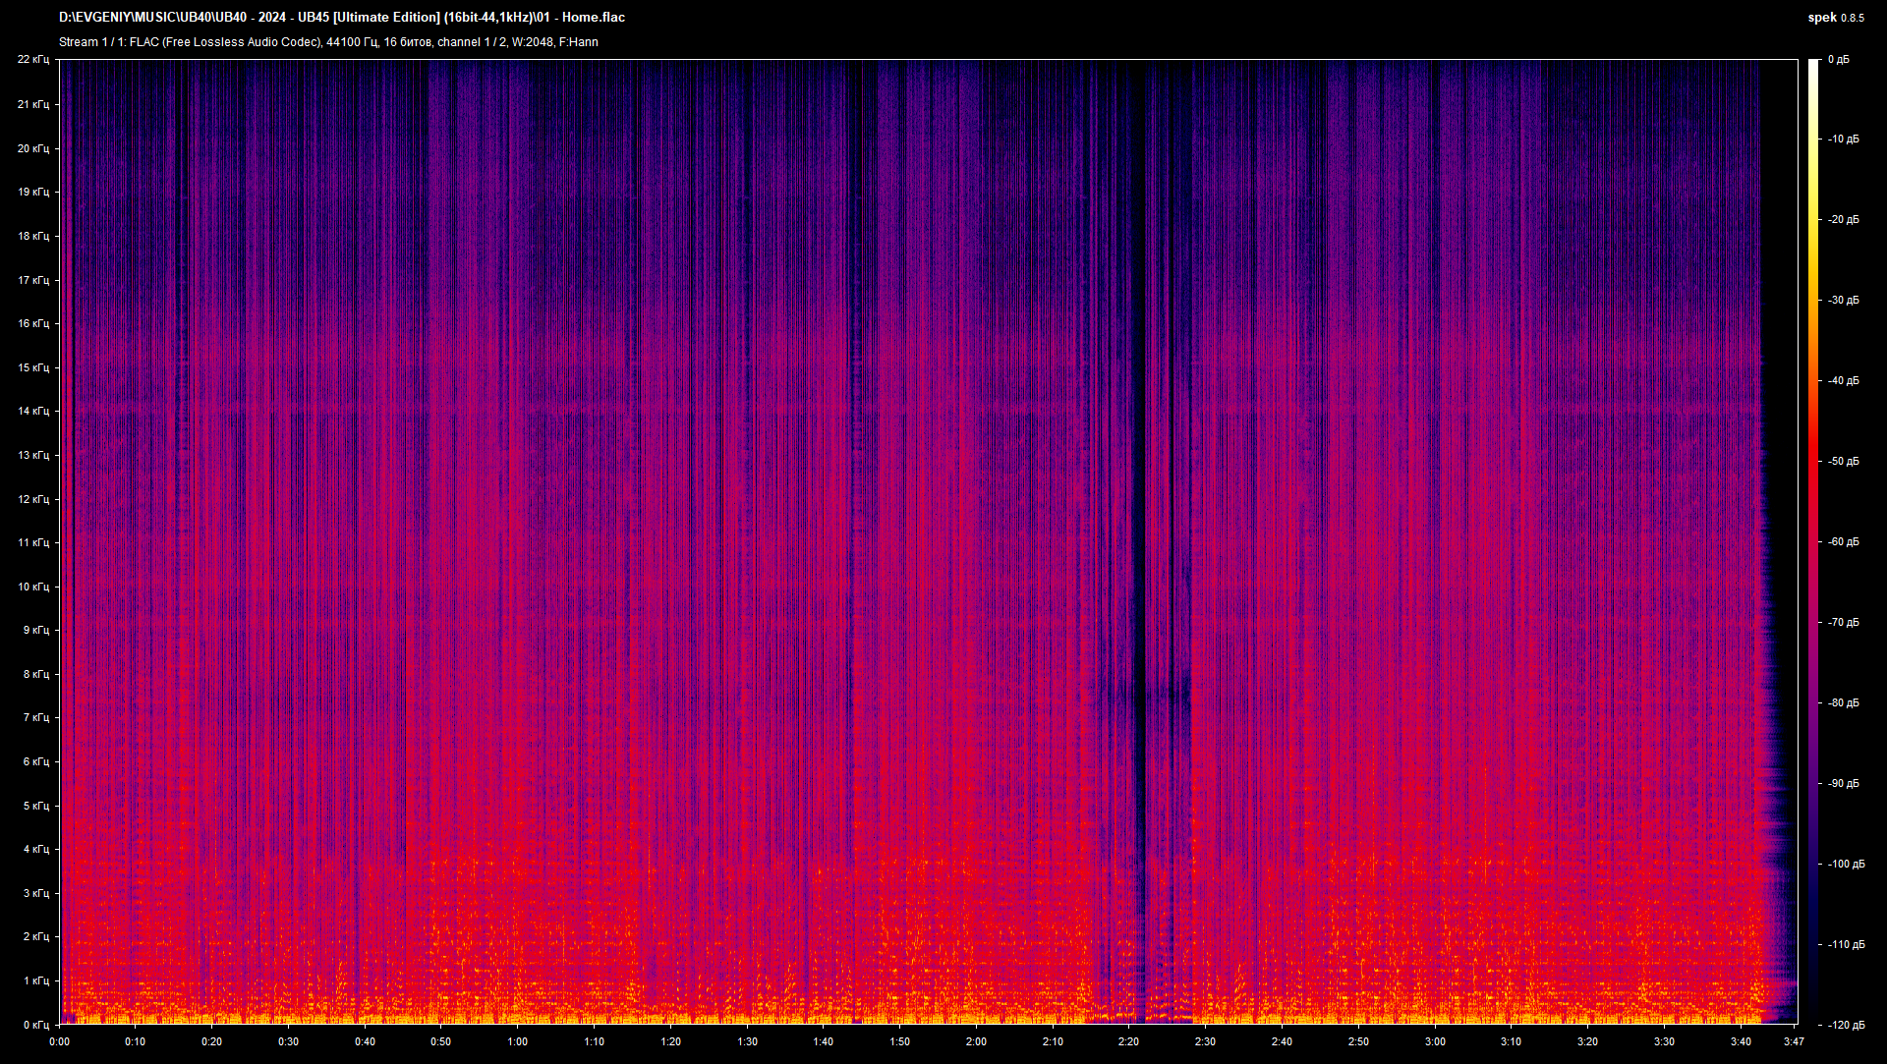Click the '0:30' time axis label

click(288, 1041)
